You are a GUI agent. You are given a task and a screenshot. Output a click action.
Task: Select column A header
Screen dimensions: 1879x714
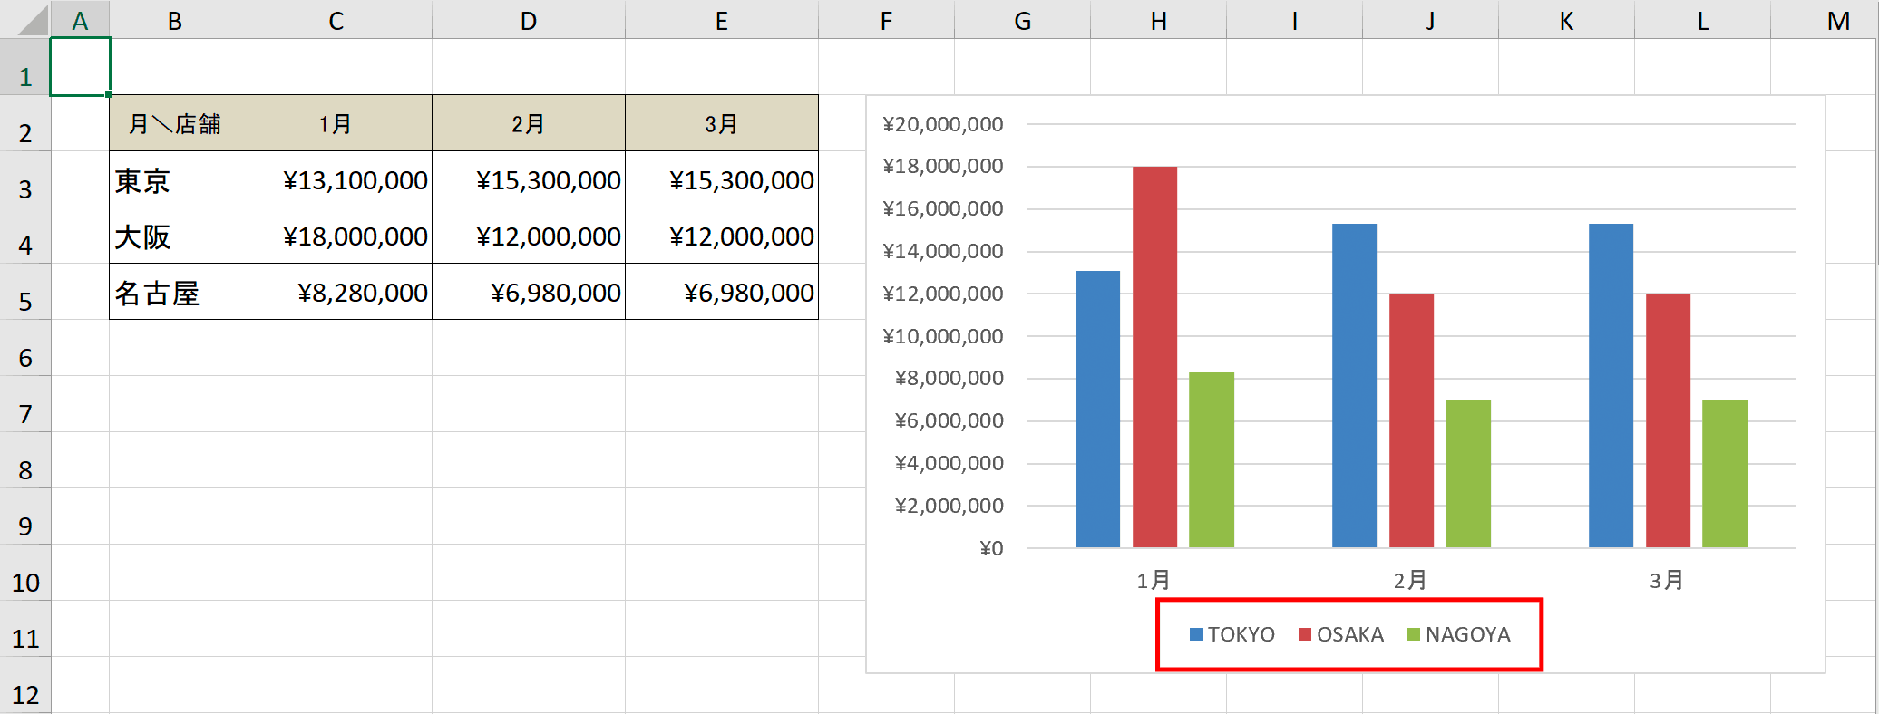pyautogui.click(x=80, y=20)
